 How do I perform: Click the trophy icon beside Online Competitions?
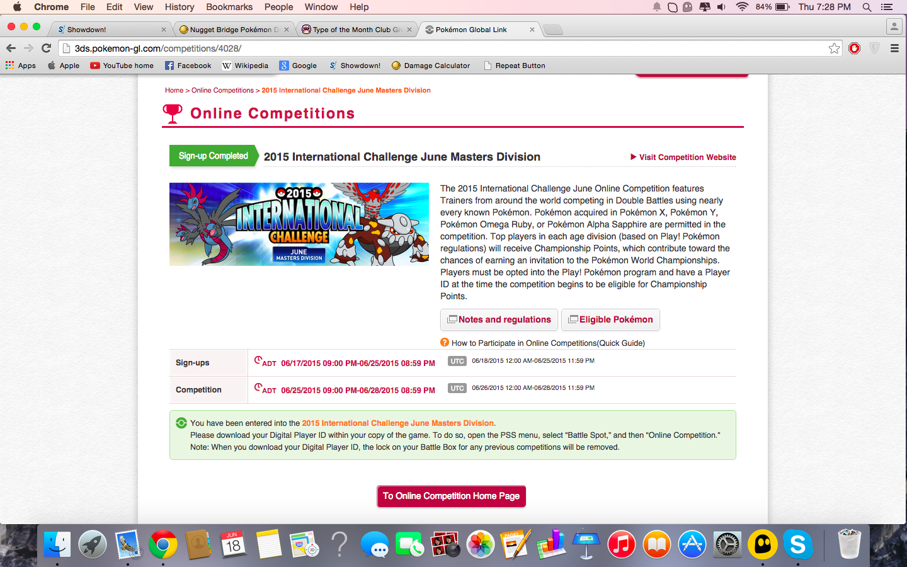click(x=173, y=113)
